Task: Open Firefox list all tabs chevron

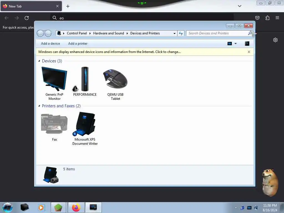Action: pyautogui.click(x=239, y=6)
